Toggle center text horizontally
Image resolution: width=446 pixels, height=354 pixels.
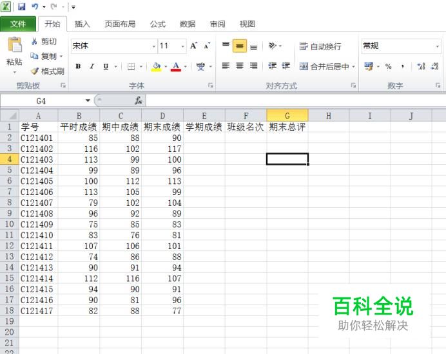240,66
